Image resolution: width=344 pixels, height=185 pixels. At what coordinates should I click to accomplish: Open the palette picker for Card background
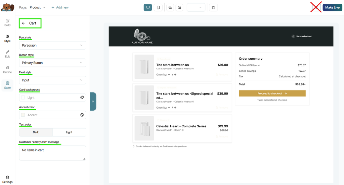pyautogui.click(x=82, y=98)
